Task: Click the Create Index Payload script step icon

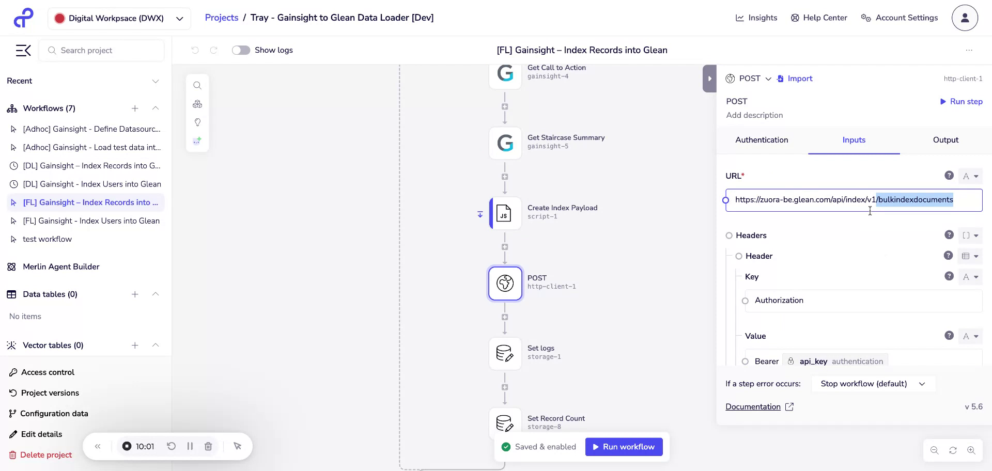Action: (x=505, y=213)
